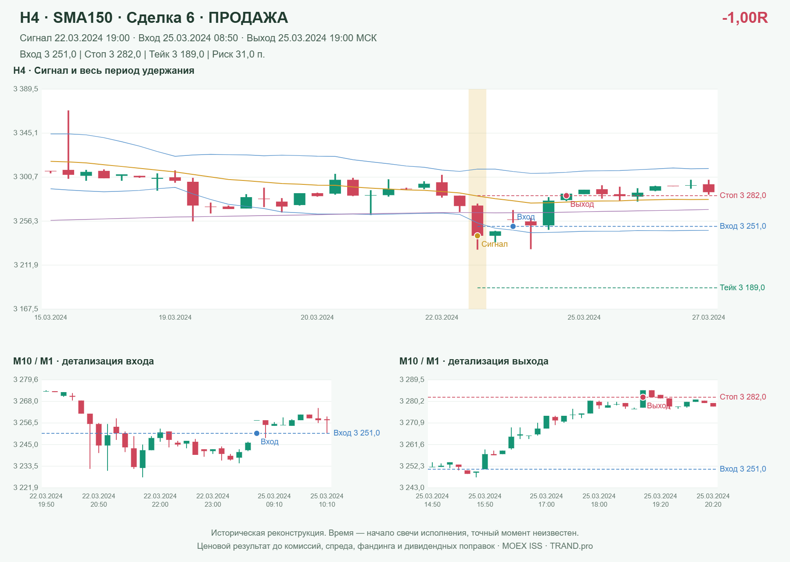Select the blue Вход marker dot on H4 chart
Image resolution: width=790 pixels, height=562 pixels.
click(x=513, y=227)
